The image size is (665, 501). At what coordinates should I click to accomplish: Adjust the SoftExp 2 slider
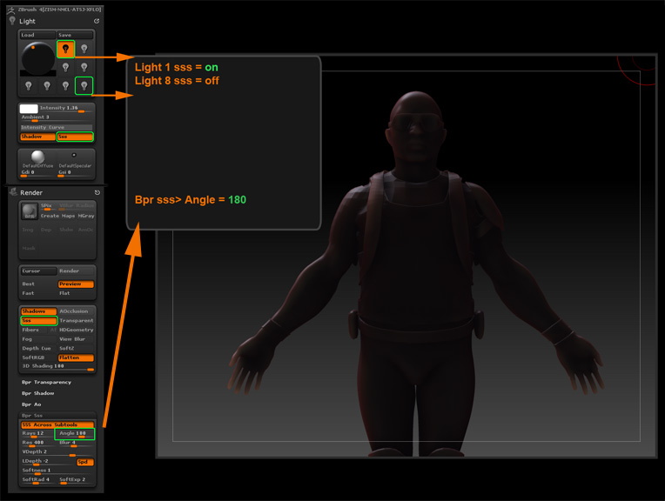pos(76,480)
